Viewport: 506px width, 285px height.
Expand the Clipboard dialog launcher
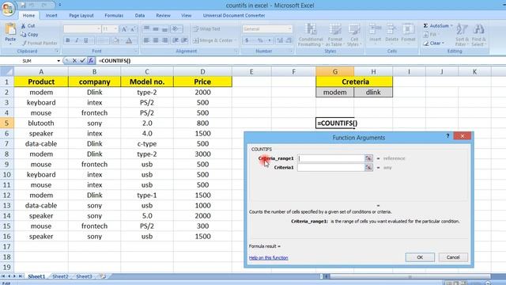click(x=57, y=51)
